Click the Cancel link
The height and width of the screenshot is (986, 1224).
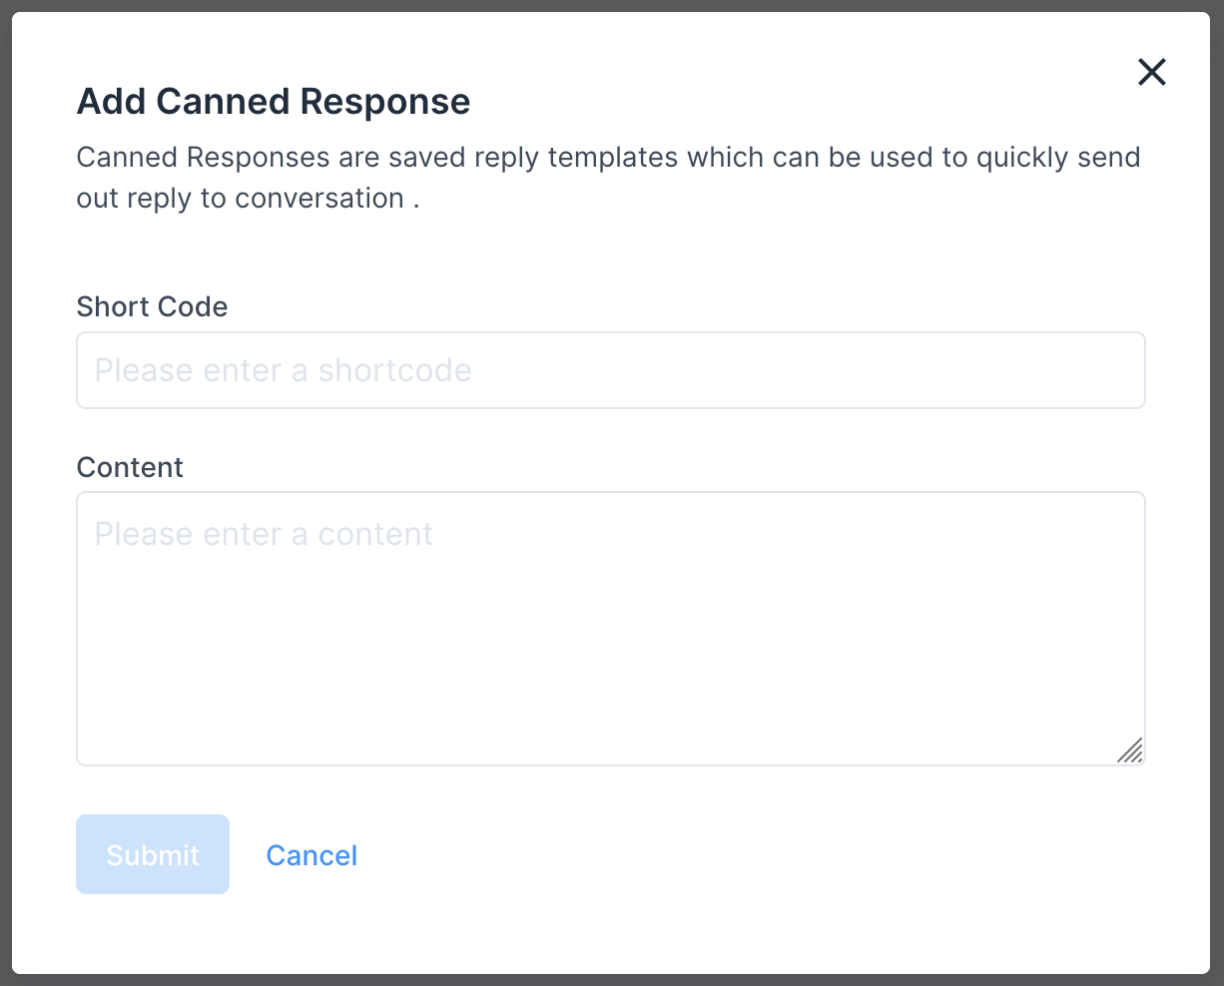click(x=311, y=855)
